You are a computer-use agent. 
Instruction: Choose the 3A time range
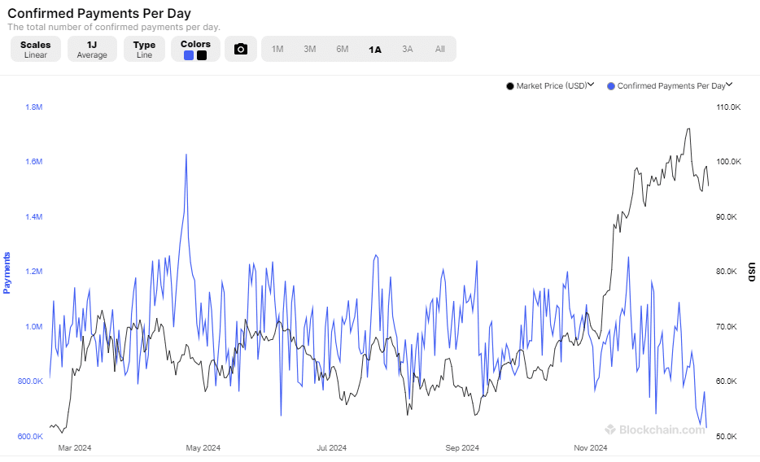[x=407, y=49]
